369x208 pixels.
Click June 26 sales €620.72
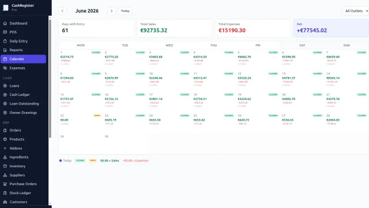click(243, 120)
